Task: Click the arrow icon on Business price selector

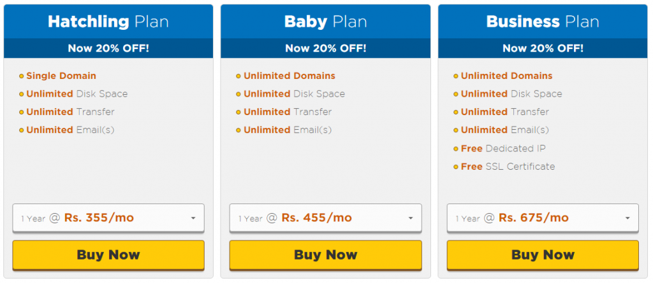Action: (x=627, y=218)
